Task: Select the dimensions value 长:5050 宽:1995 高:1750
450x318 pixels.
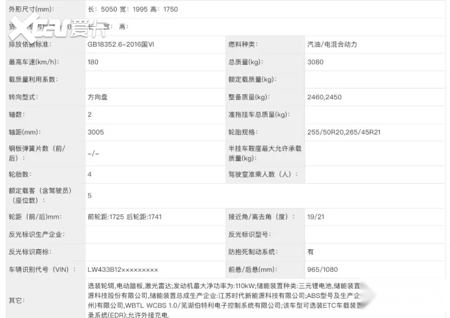Action: 132,9
